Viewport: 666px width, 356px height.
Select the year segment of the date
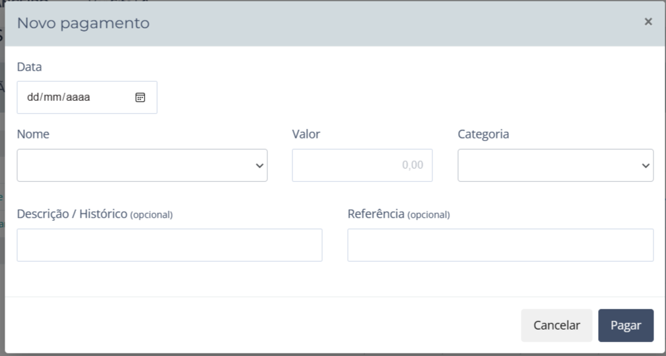[x=78, y=98]
